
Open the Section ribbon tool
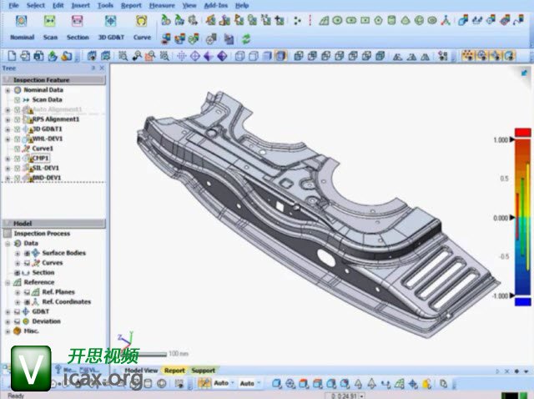pyautogui.click(x=78, y=27)
